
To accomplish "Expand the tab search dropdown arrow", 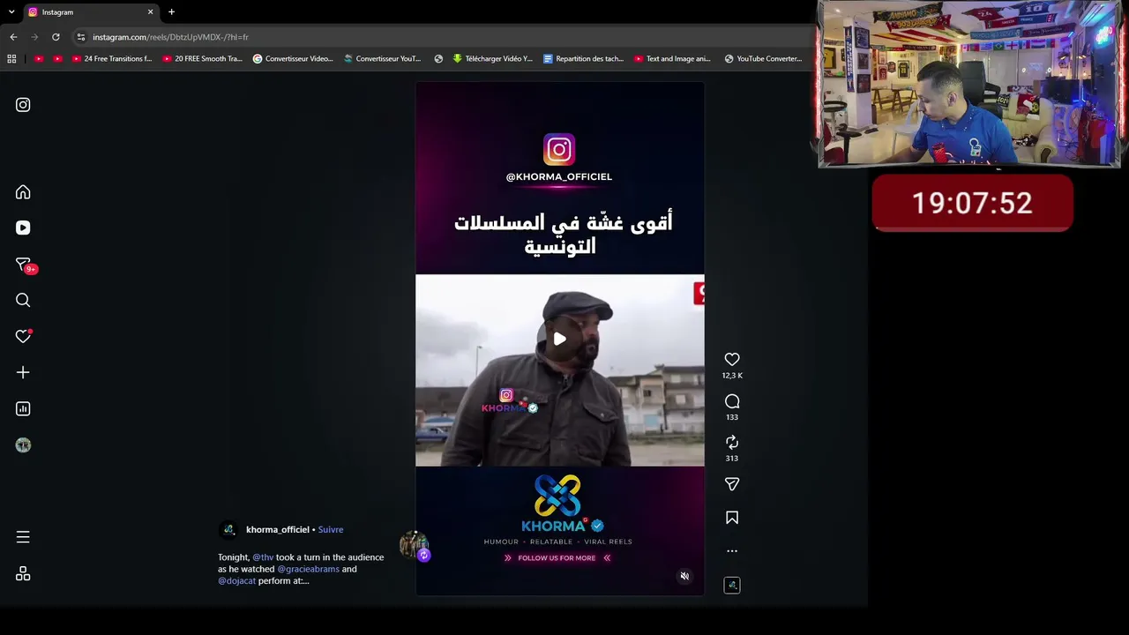I will [11, 12].
